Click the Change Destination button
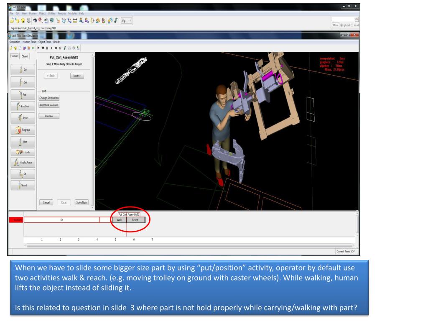The height and width of the screenshot is (321, 428). pos(49,98)
